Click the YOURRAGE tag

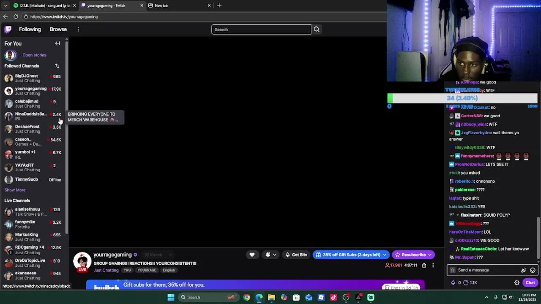(147, 270)
